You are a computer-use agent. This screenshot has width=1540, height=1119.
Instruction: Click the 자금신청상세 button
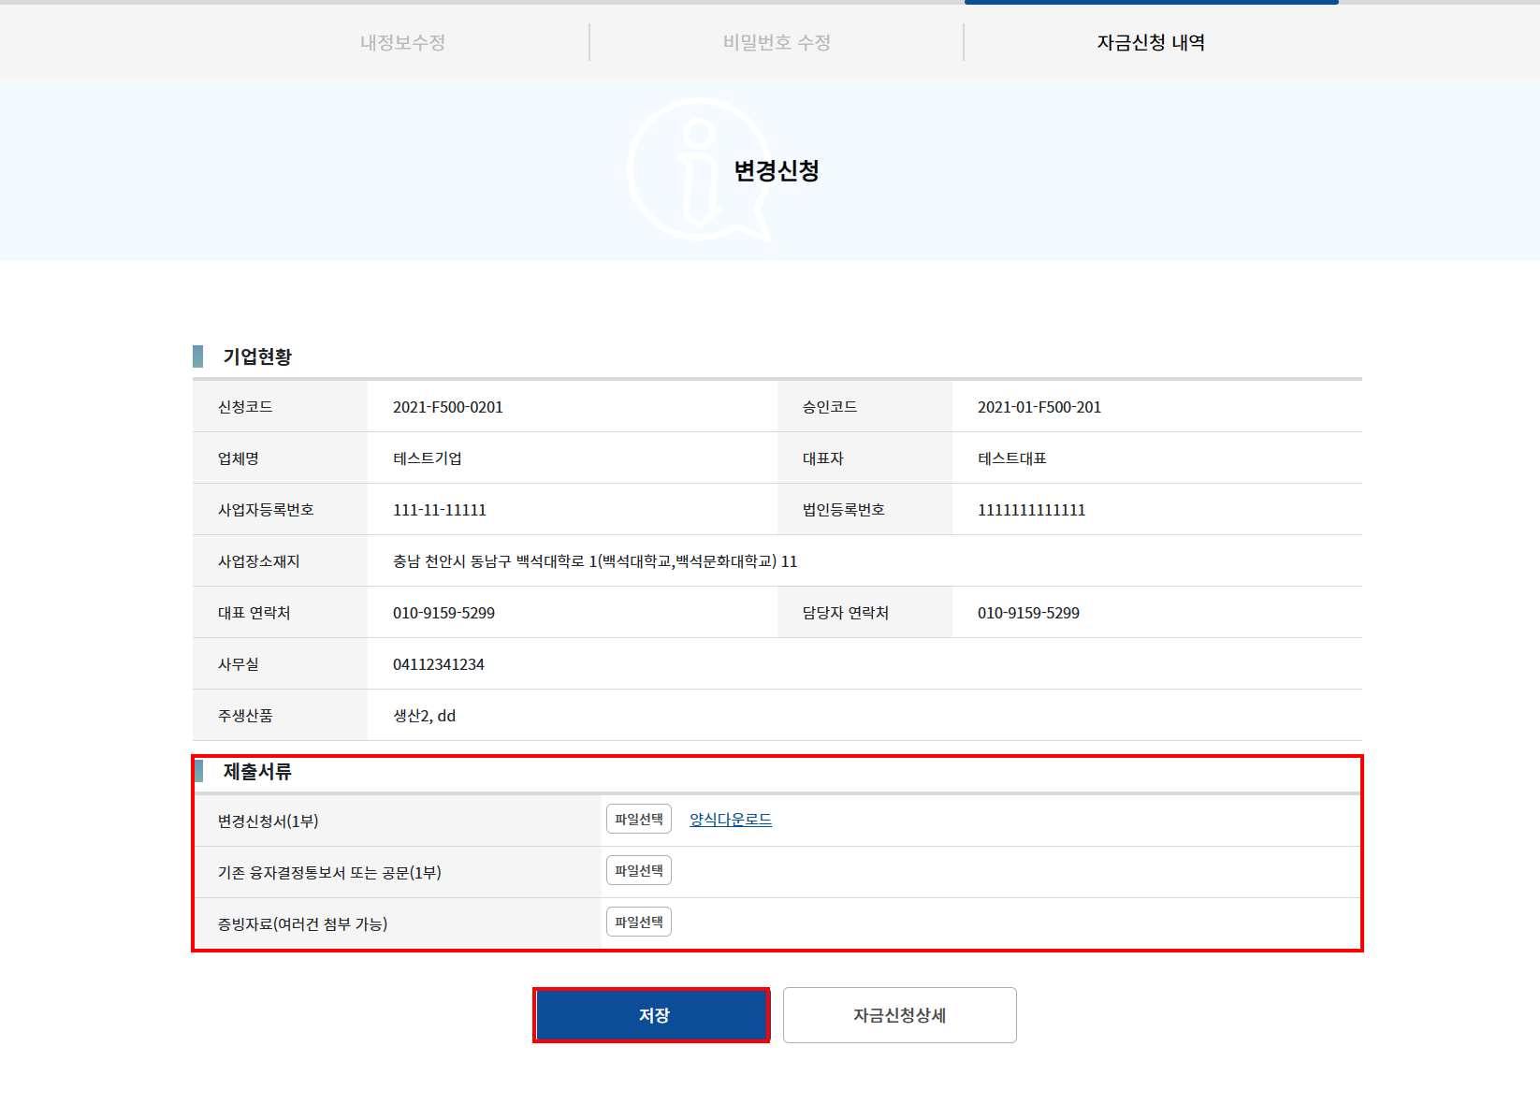click(900, 1015)
